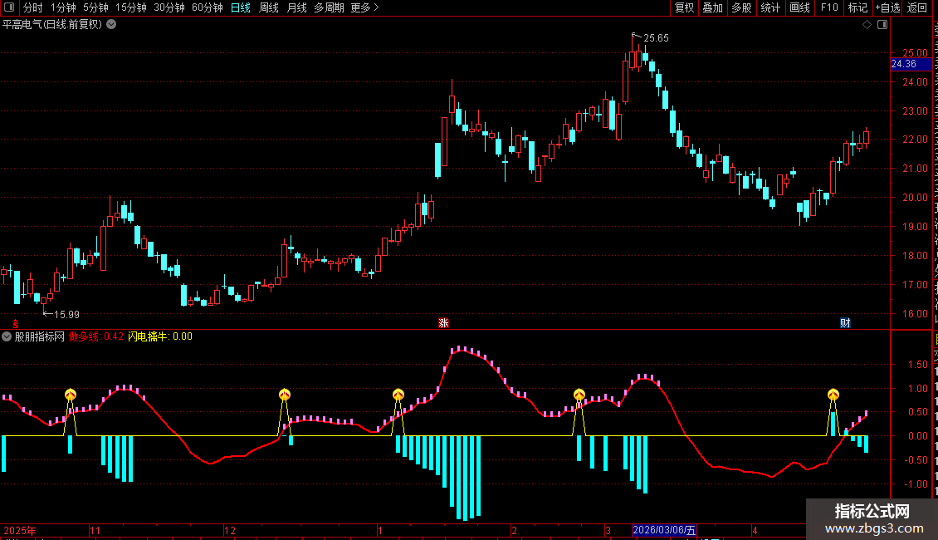The image size is (938, 540).
Task: Open the 多股 multi-stock view
Action: tap(742, 7)
